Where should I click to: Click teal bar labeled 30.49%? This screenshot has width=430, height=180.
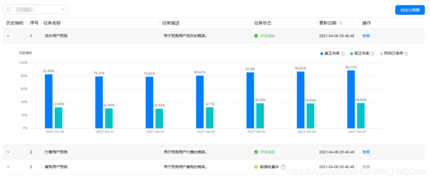[x=109, y=118]
